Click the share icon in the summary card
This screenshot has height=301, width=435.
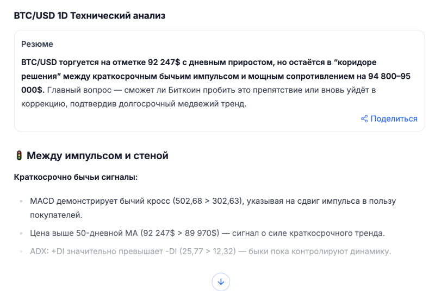coord(364,119)
